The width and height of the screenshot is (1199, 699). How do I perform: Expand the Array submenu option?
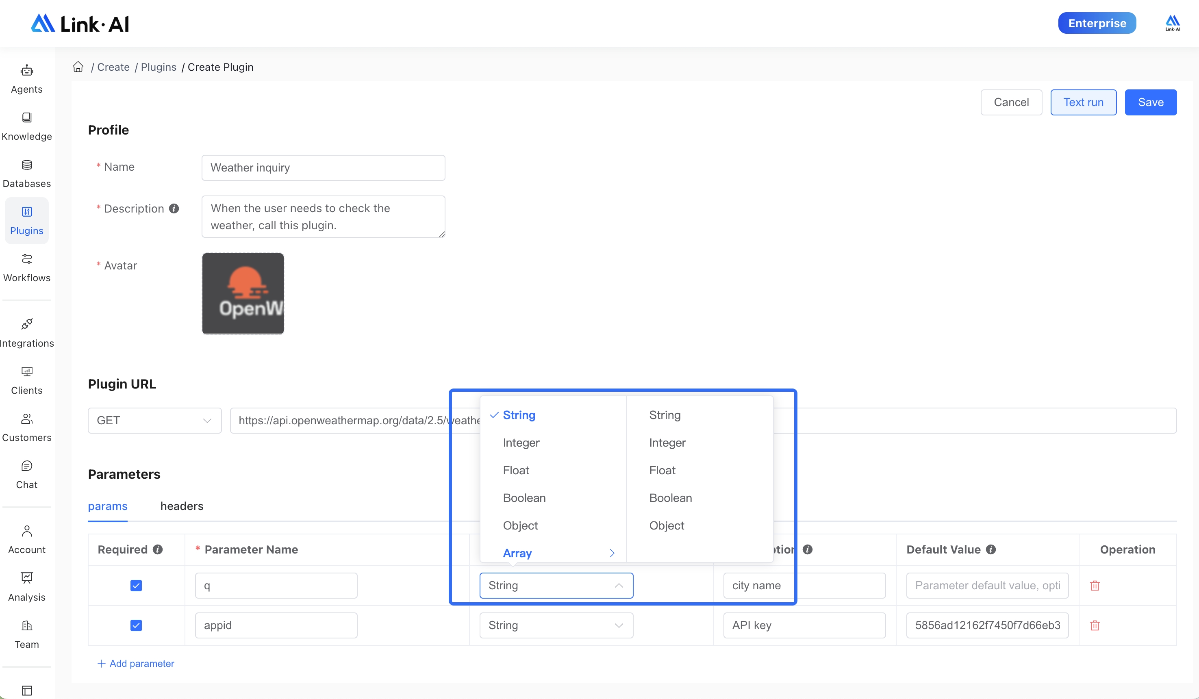[x=553, y=553]
